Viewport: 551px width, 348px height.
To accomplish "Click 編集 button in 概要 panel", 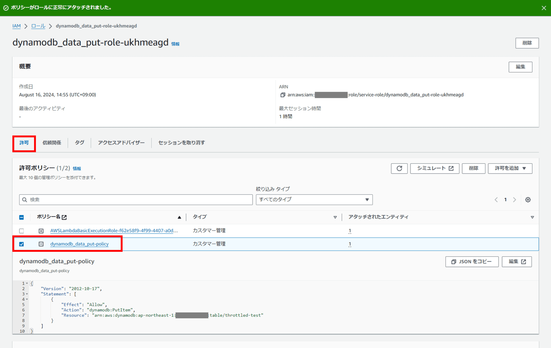I will [520, 67].
